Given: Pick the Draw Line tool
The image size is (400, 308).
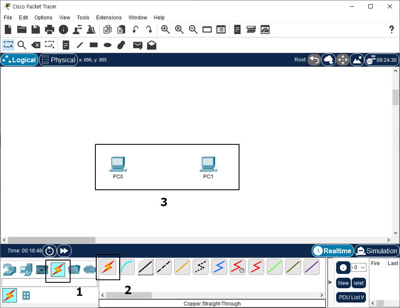Looking at the screenshot, I should [x=80, y=45].
